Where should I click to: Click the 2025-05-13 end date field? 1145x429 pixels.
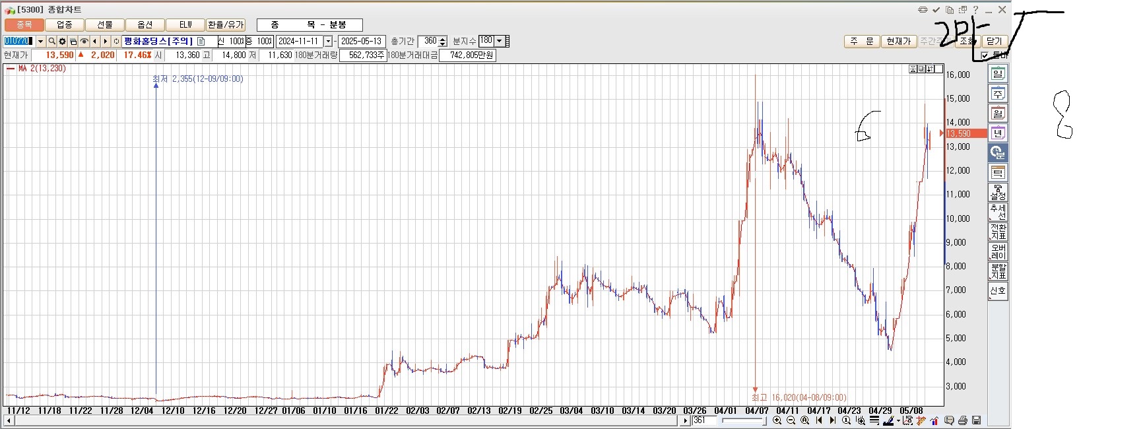pos(362,41)
